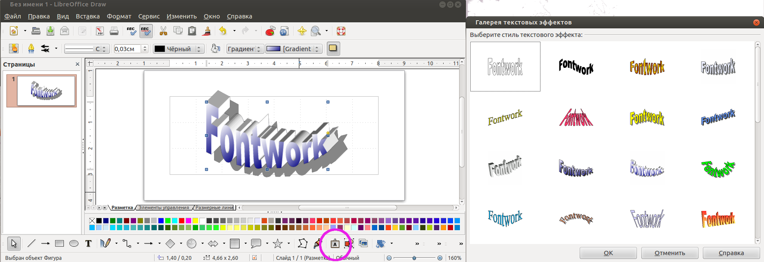Screen dimensions: 764x262
Task: Select the Line Ends with Arrow tool
Action: pos(45,244)
